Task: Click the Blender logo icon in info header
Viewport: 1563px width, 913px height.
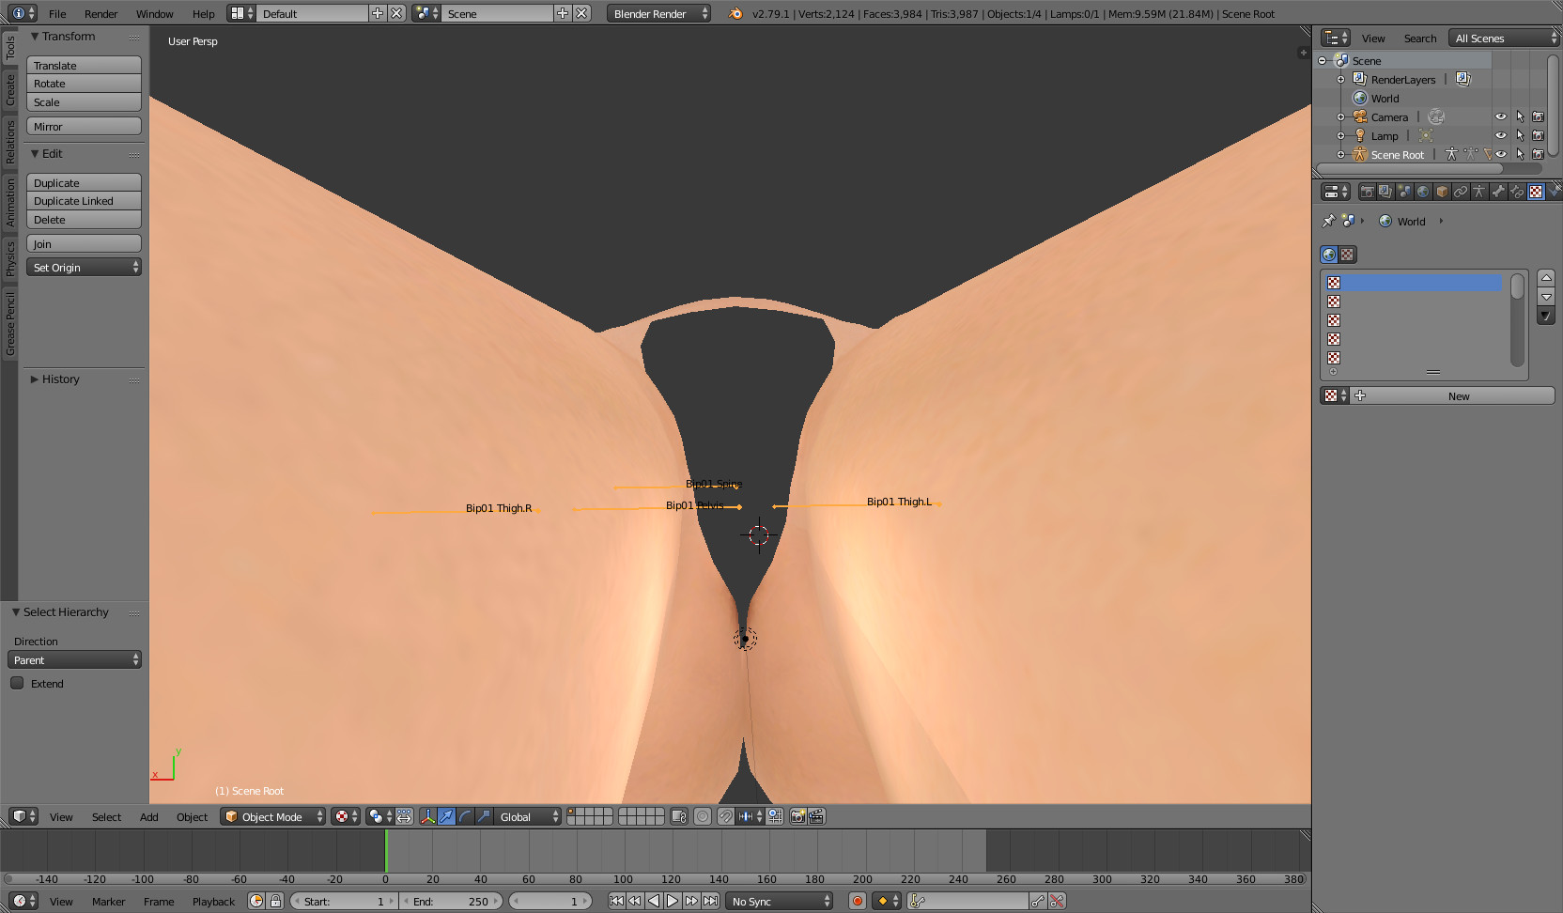Action: pos(735,13)
